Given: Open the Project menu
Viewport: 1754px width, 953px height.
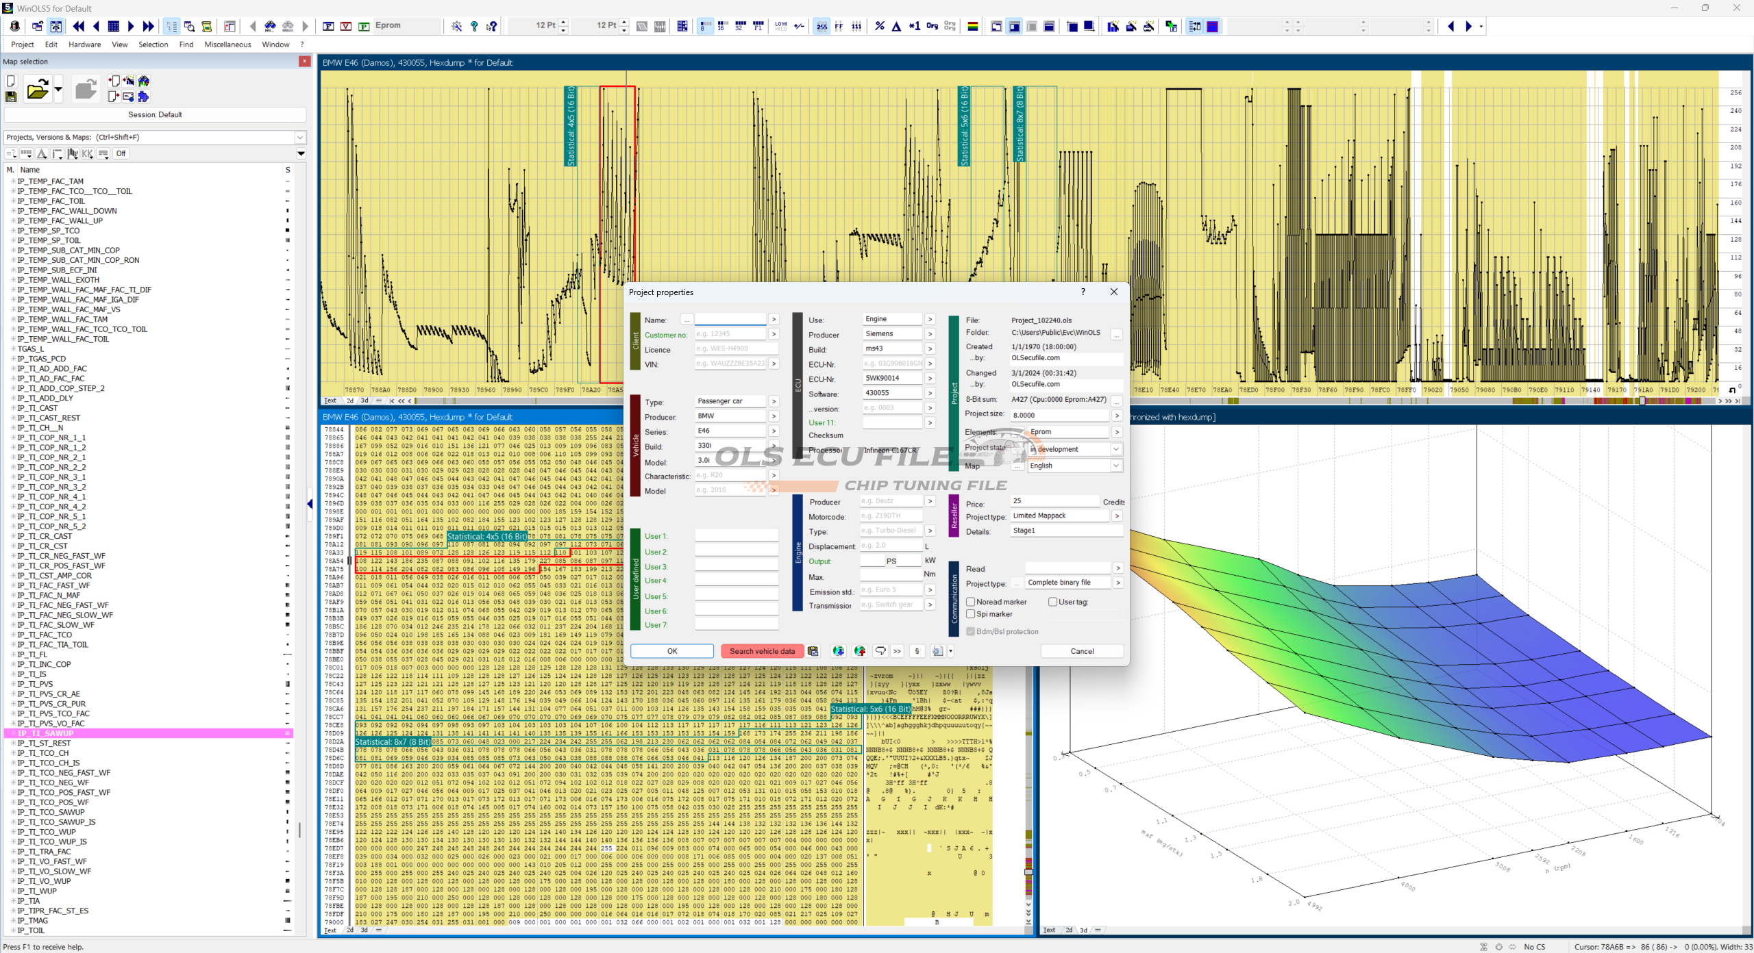Looking at the screenshot, I should [x=23, y=45].
